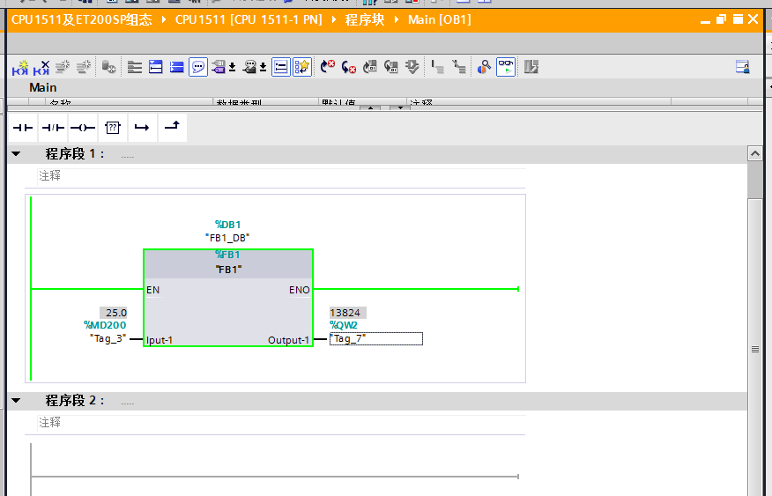Update inconsistent block calls icon
This screenshot has width=772, height=496.
tap(370, 67)
